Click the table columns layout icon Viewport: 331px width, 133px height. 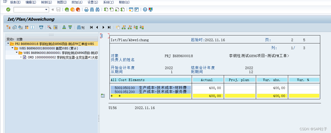(x=56, y=27)
